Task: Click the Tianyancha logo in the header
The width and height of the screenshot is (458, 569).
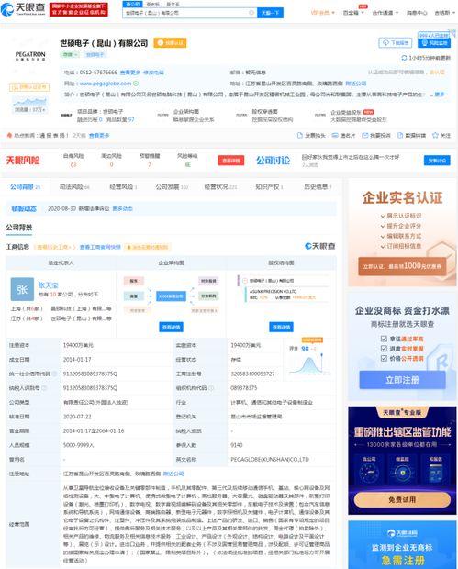Action: tap(23, 9)
